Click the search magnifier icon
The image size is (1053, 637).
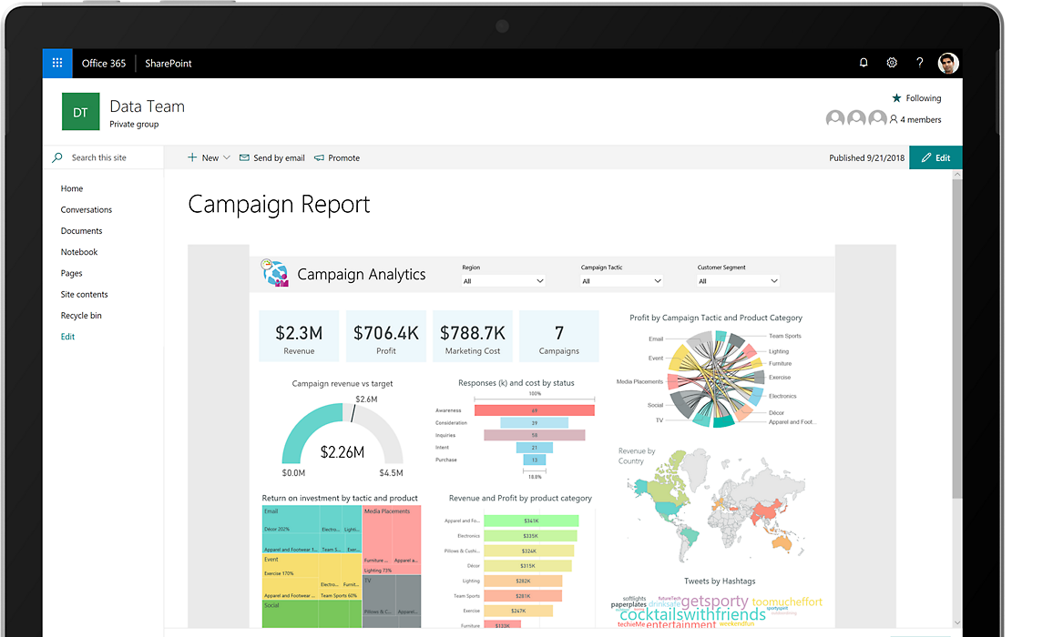(x=58, y=157)
